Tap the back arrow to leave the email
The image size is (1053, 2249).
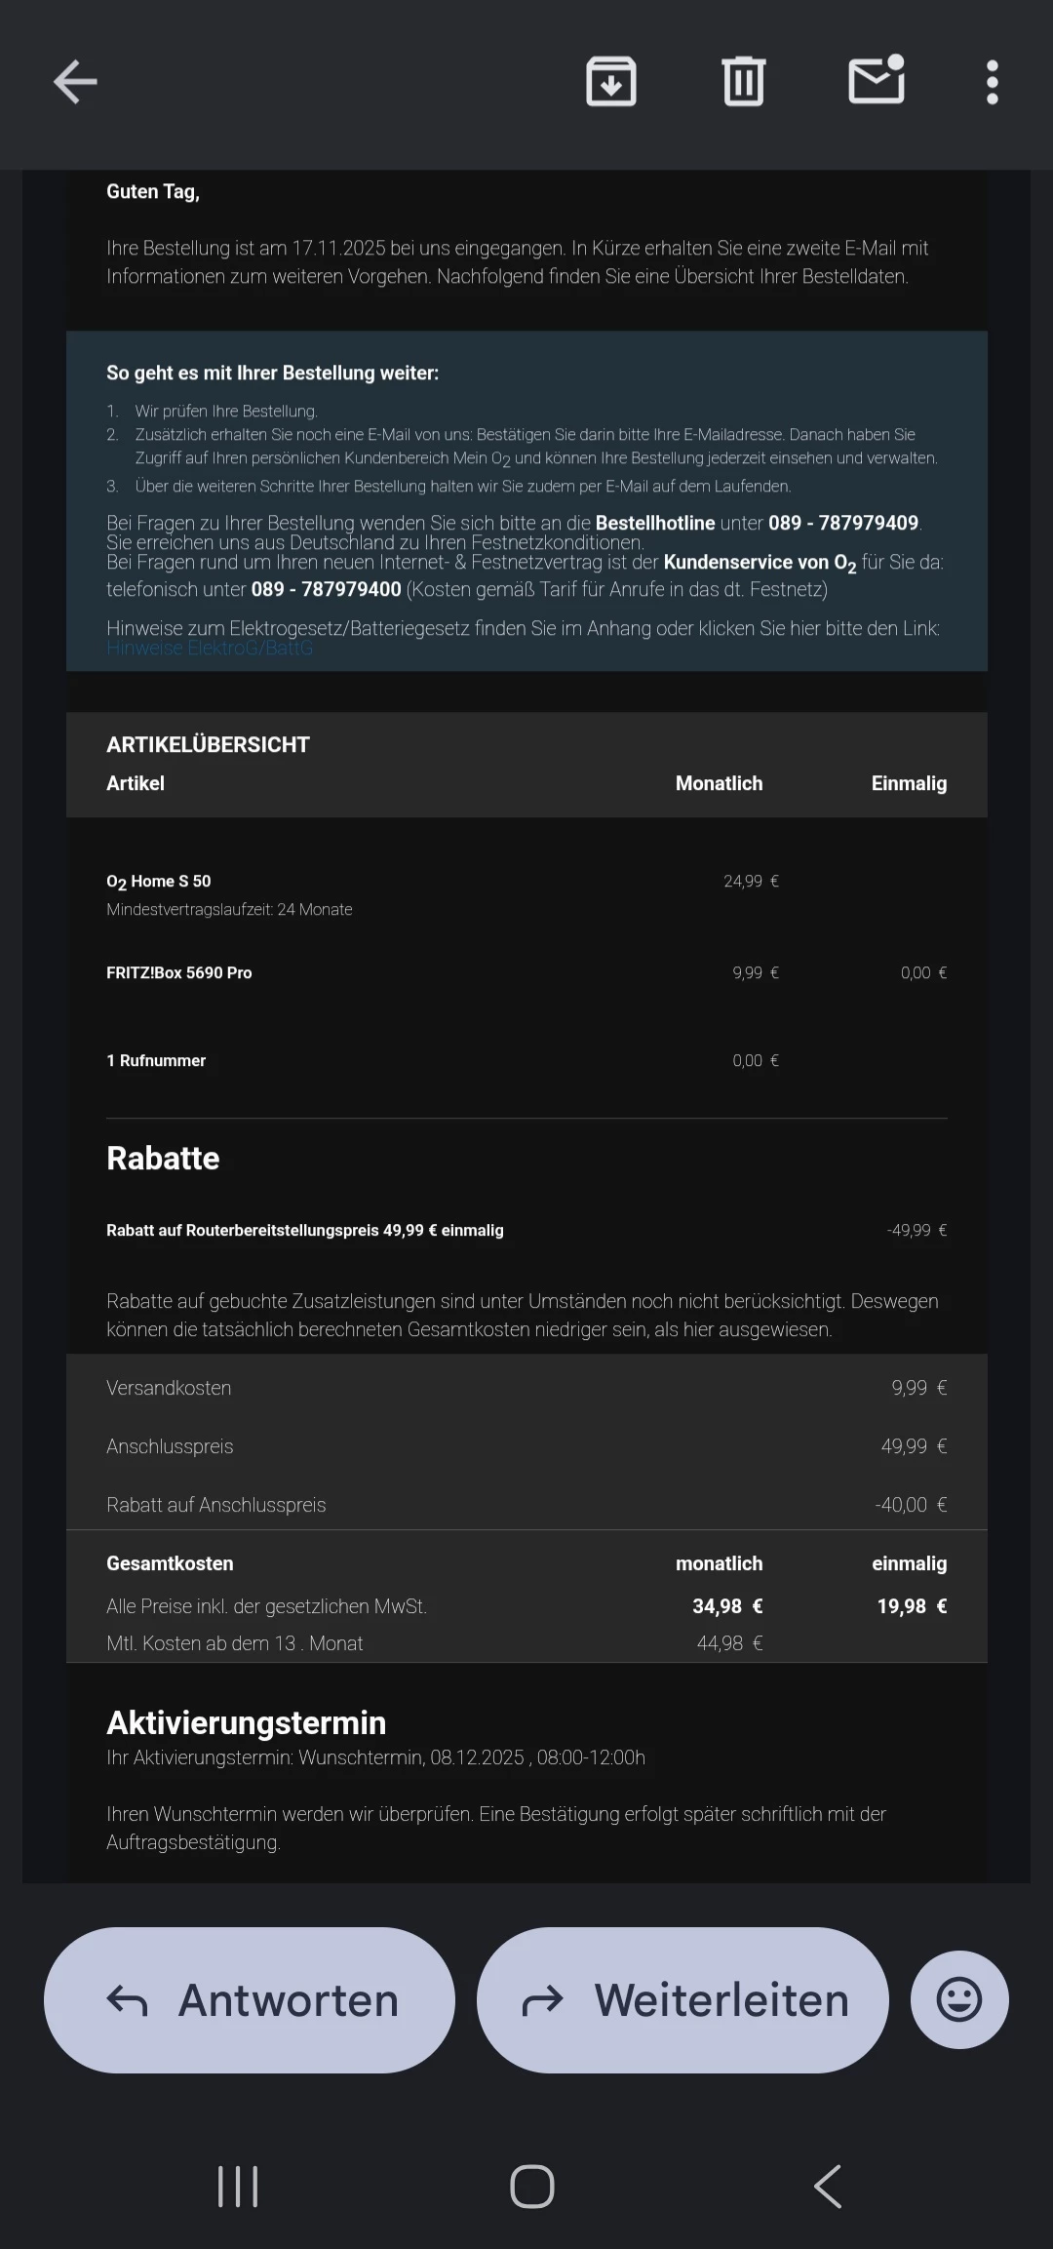pyautogui.click(x=75, y=82)
